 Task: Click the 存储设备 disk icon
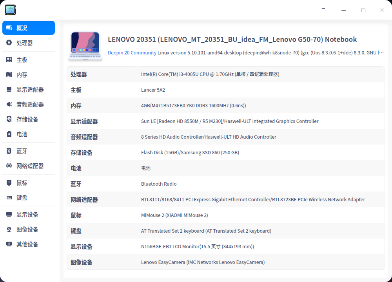9,119
